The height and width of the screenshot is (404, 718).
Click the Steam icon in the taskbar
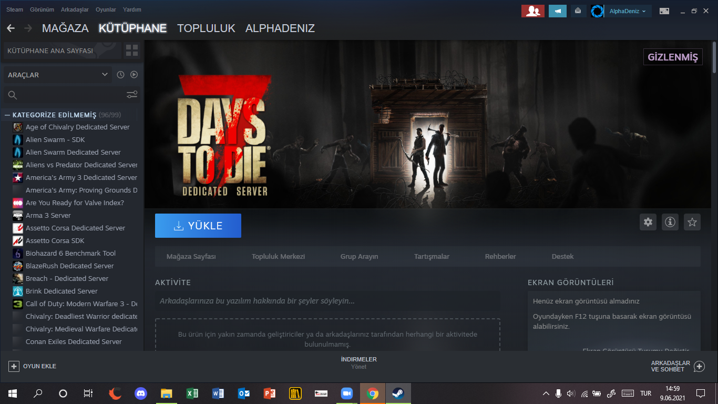click(x=398, y=393)
